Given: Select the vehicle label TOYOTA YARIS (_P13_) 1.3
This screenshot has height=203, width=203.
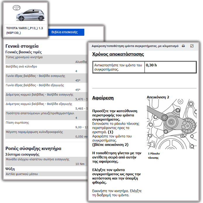Looking at the screenshot, I should (x=25, y=30).
